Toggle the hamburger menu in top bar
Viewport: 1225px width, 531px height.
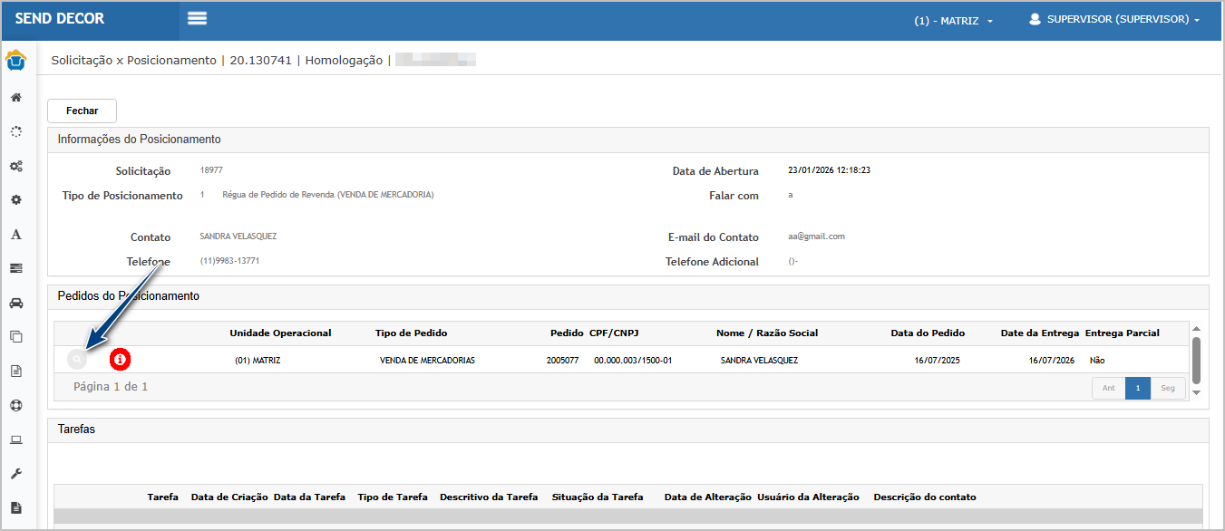(x=197, y=19)
